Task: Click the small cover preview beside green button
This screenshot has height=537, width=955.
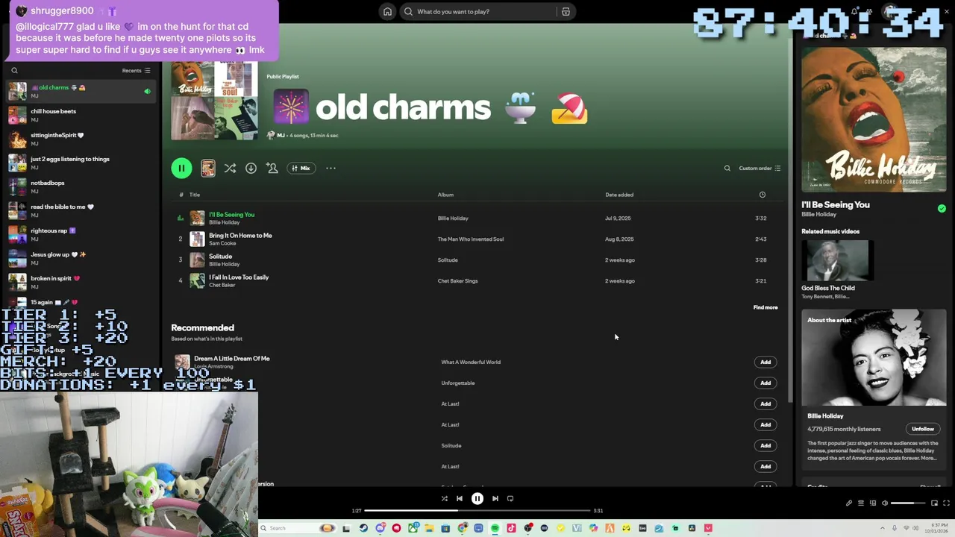Action: pyautogui.click(x=208, y=169)
